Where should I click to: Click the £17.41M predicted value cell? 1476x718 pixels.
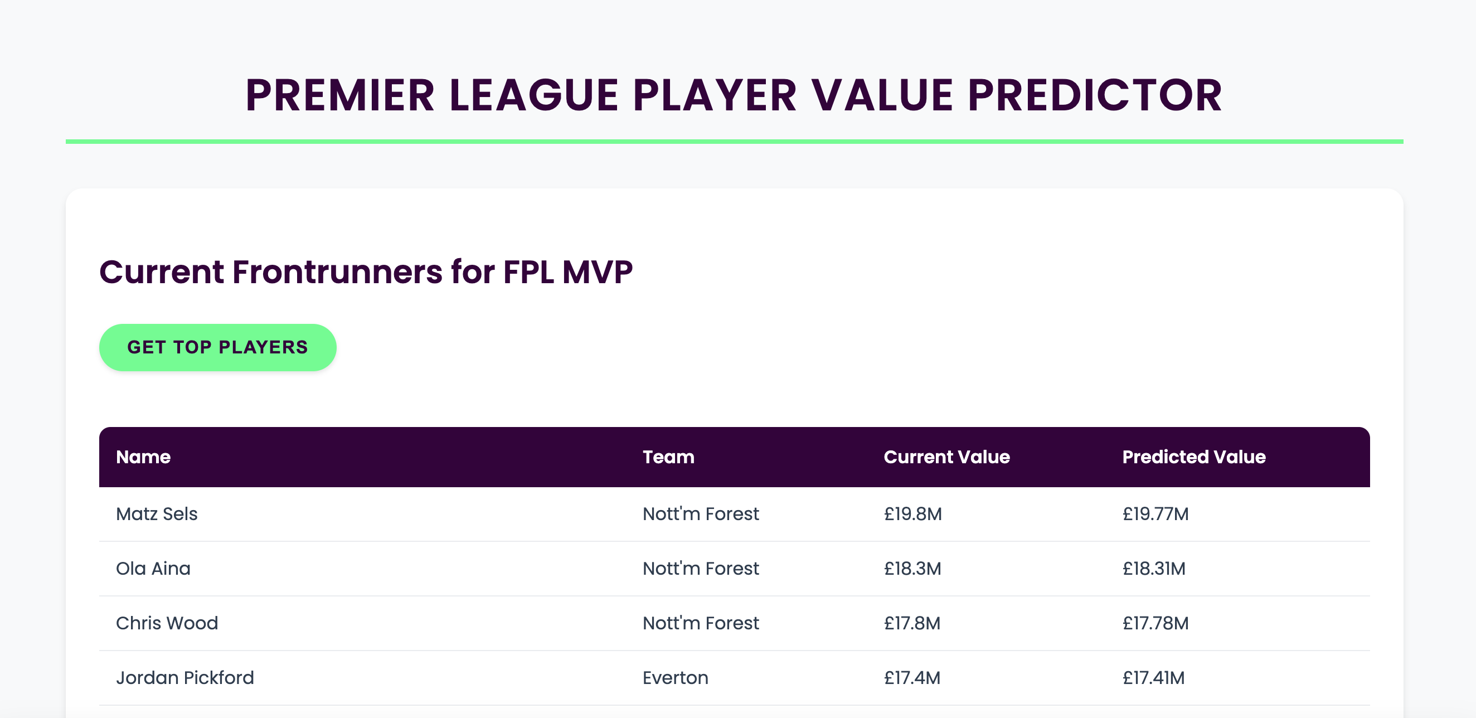coord(1153,677)
